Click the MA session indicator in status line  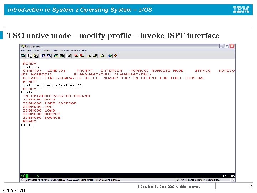point(23,176)
